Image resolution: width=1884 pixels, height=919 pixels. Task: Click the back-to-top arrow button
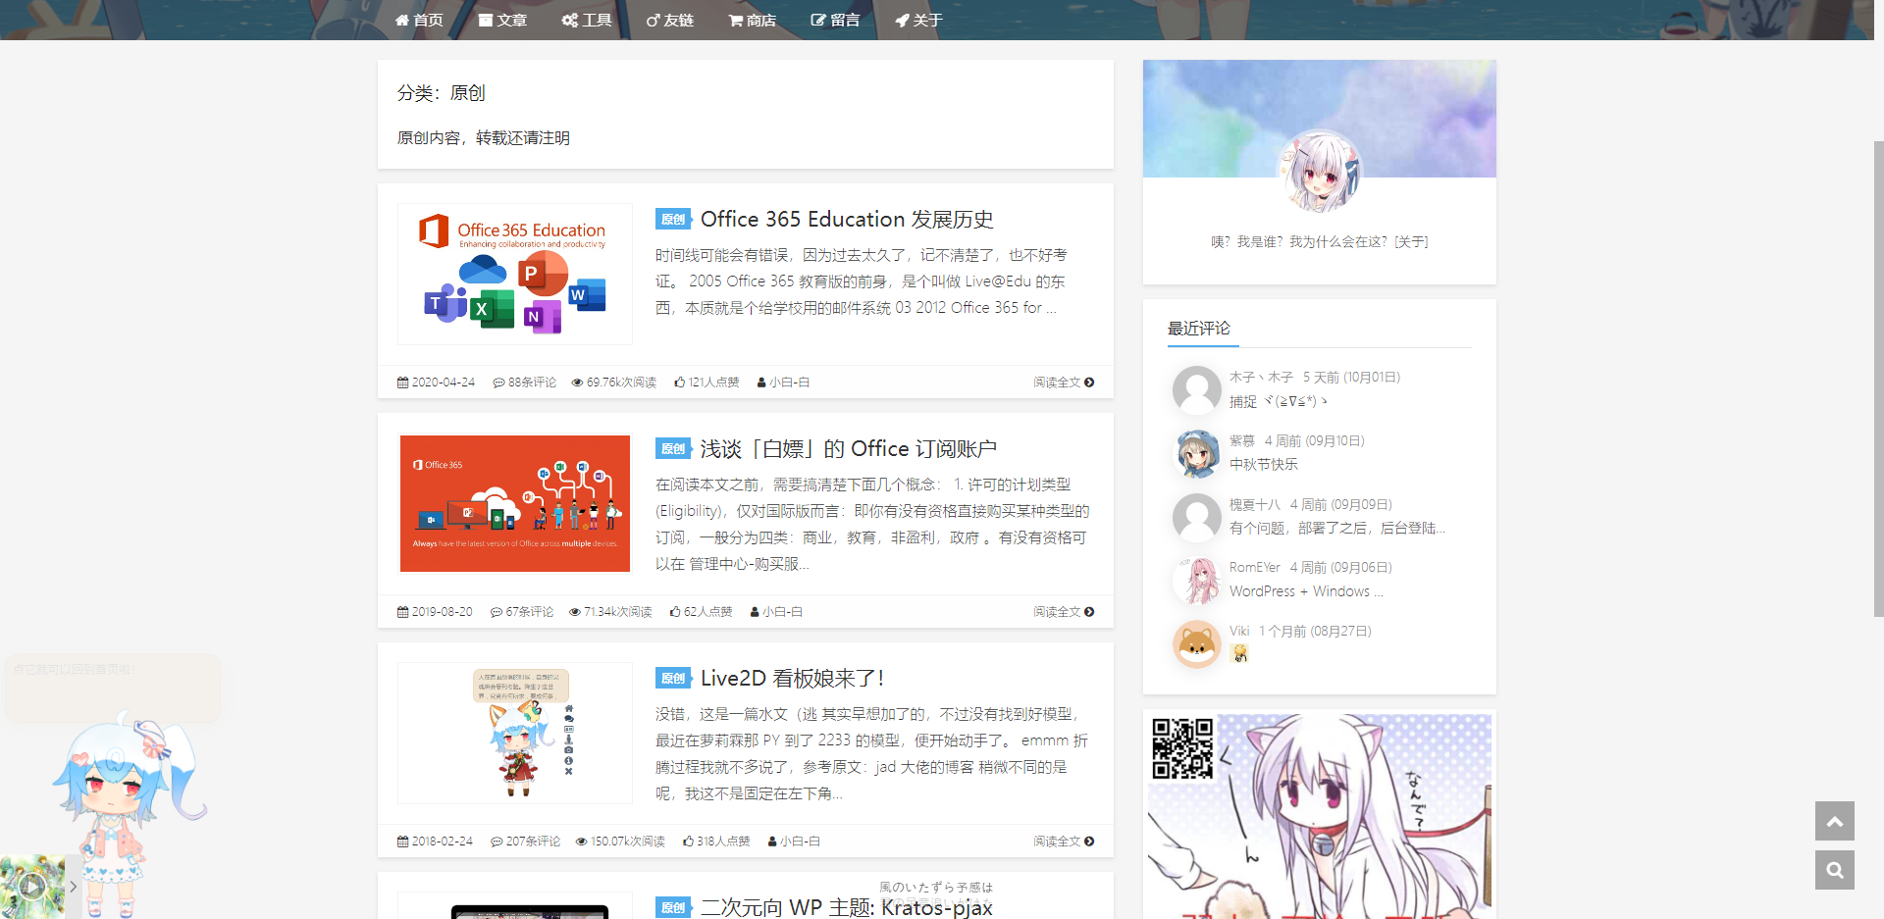pos(1835,821)
